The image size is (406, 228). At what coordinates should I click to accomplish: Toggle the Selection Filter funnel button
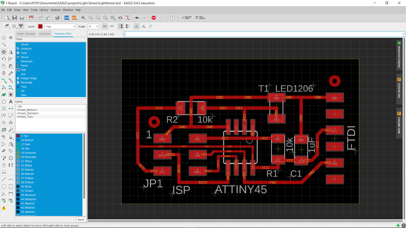tap(21, 26)
